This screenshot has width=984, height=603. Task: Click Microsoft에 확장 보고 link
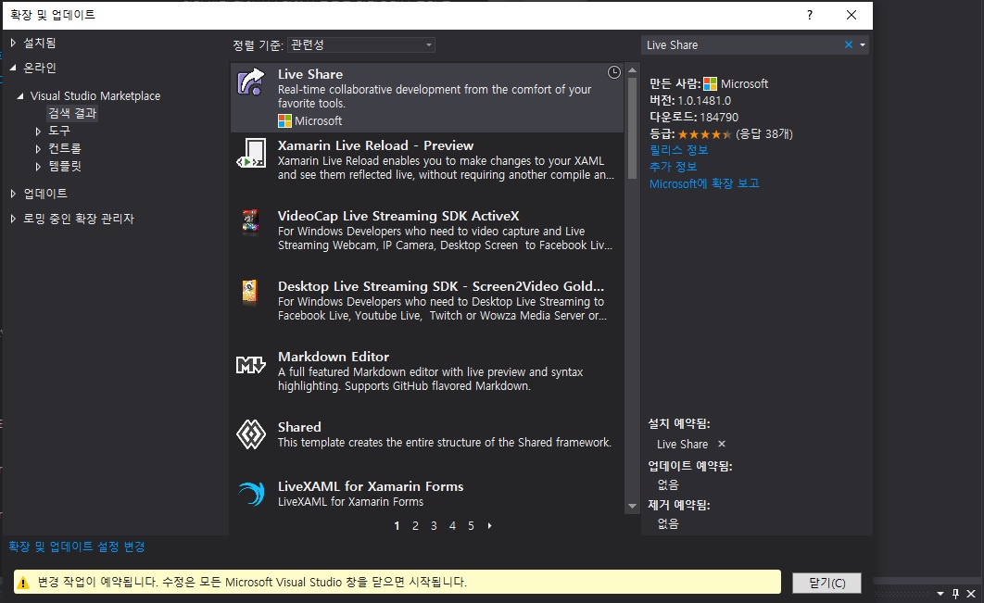[704, 183]
